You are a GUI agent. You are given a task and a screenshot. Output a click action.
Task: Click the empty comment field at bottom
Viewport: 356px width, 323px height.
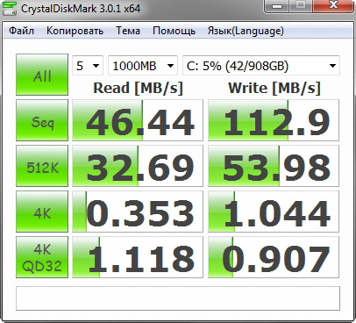[178, 298]
